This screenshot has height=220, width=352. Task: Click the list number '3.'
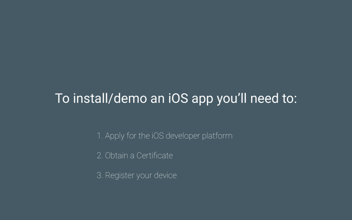coord(100,175)
